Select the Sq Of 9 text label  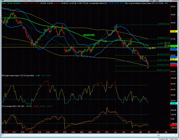point(152,48)
